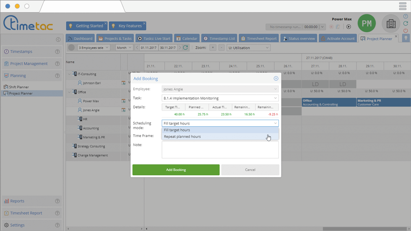Open the Month view dropdown
The height and width of the screenshot is (231, 411).
[124, 48]
